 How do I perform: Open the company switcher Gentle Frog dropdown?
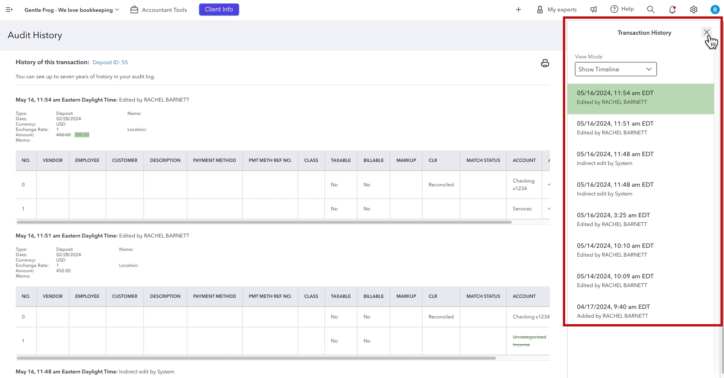point(72,10)
